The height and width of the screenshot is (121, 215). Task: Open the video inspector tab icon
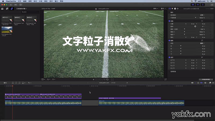pos(170,9)
